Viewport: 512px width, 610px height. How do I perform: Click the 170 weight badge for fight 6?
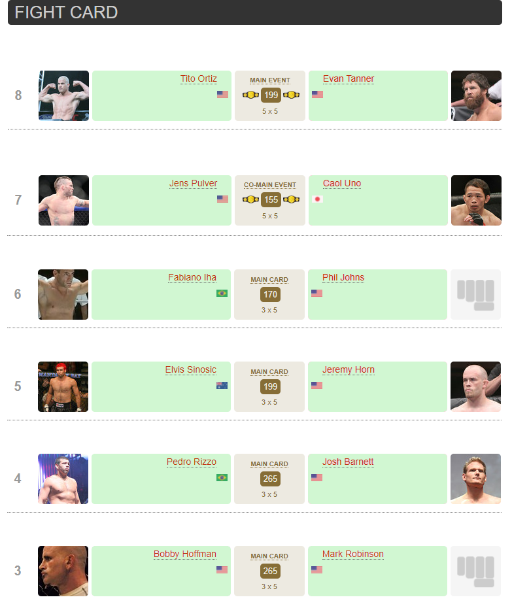pyautogui.click(x=270, y=294)
